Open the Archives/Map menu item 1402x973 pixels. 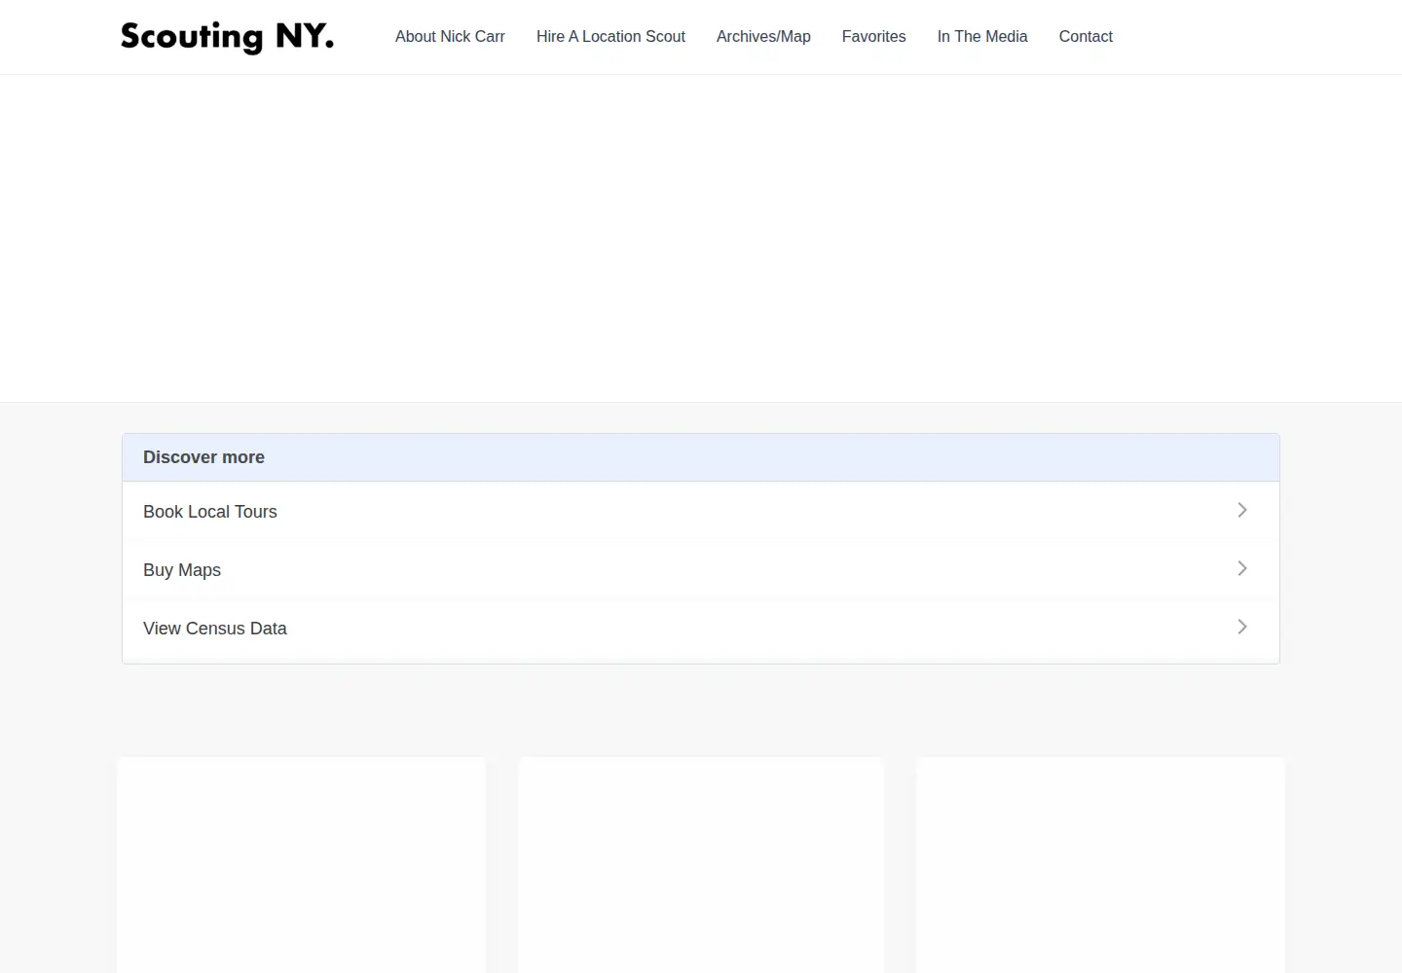(x=763, y=37)
